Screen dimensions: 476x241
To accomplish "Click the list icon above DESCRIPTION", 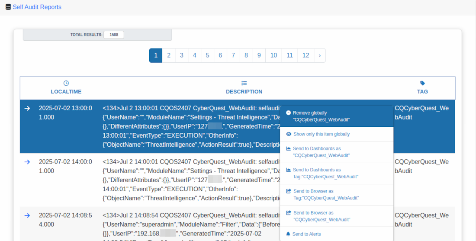I will pos(244,83).
